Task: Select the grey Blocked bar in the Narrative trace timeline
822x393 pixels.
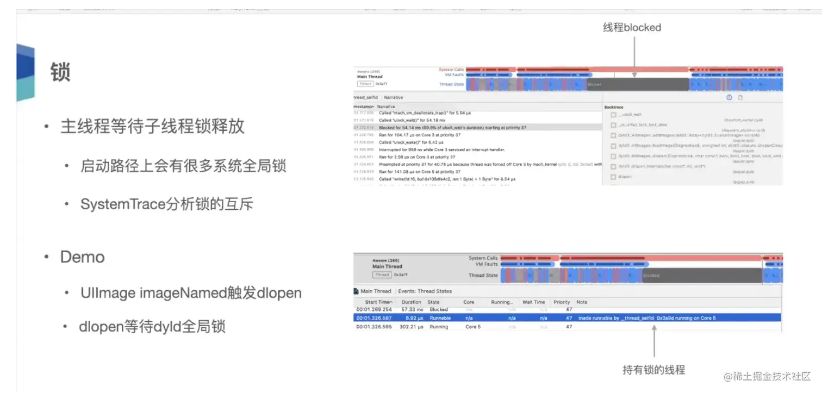Action: click(637, 84)
